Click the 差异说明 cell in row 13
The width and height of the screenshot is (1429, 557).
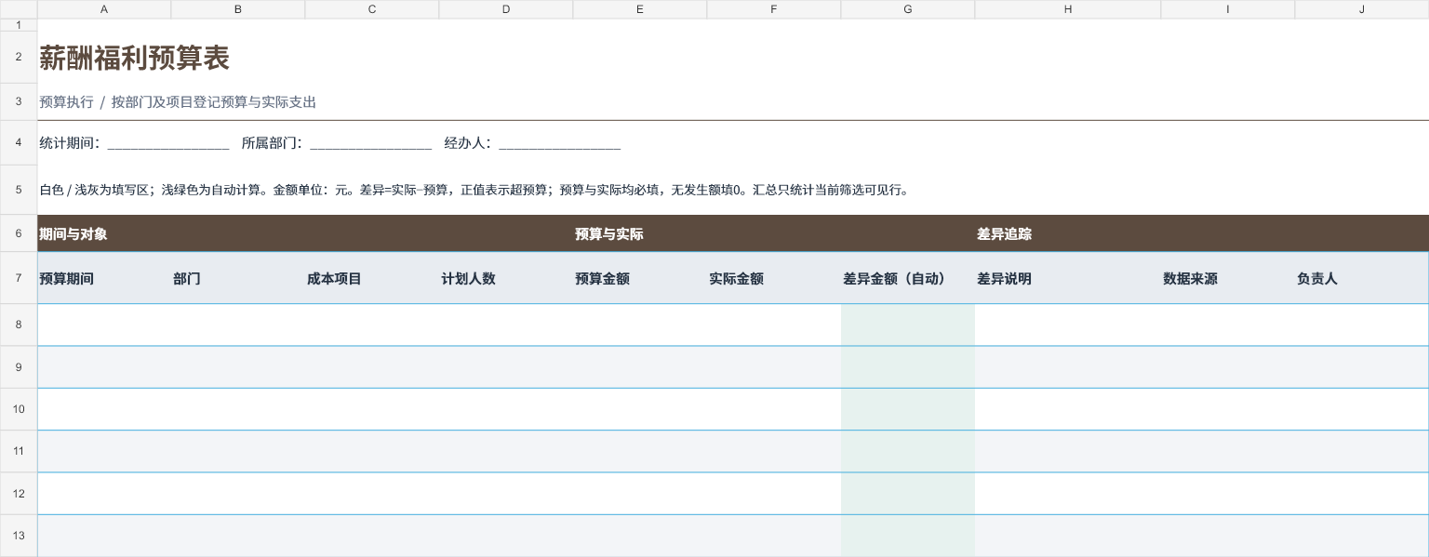click(1068, 536)
